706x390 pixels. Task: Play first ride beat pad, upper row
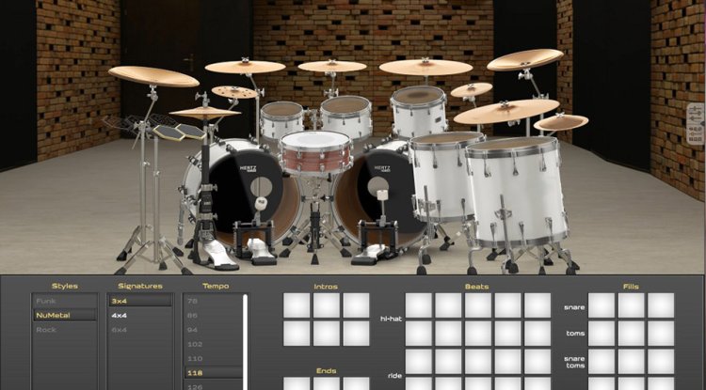[x=419, y=362]
